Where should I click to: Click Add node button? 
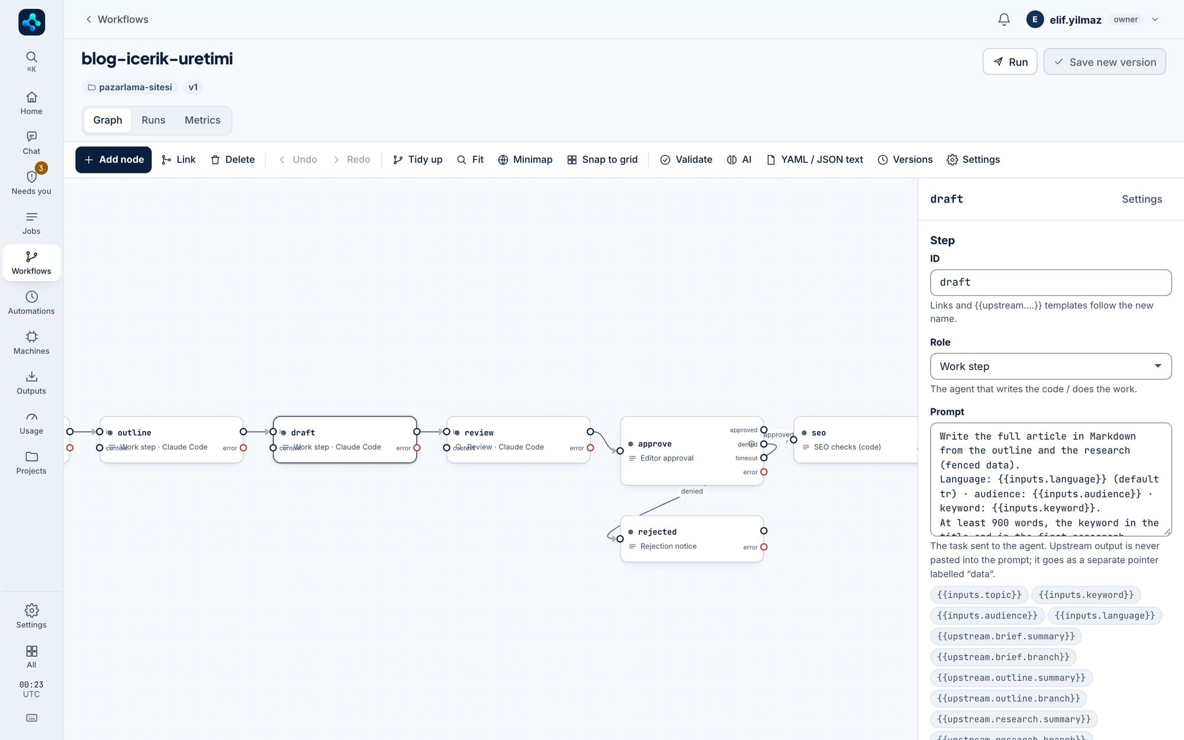coord(114,160)
